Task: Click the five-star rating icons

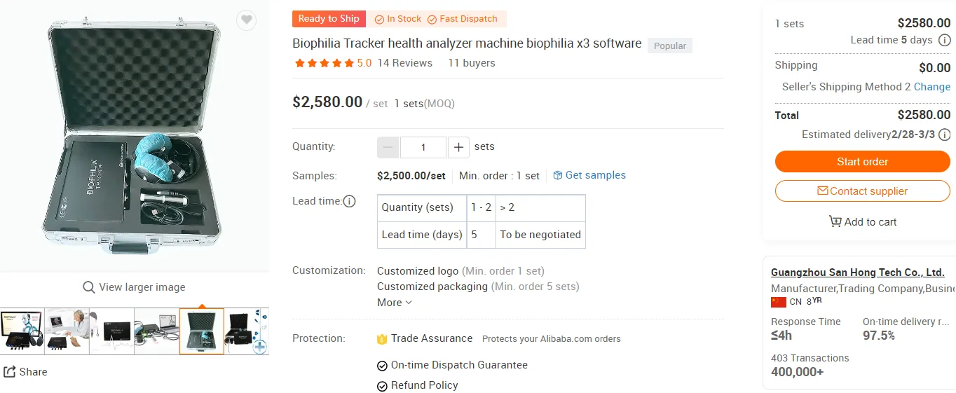Action: tap(325, 63)
